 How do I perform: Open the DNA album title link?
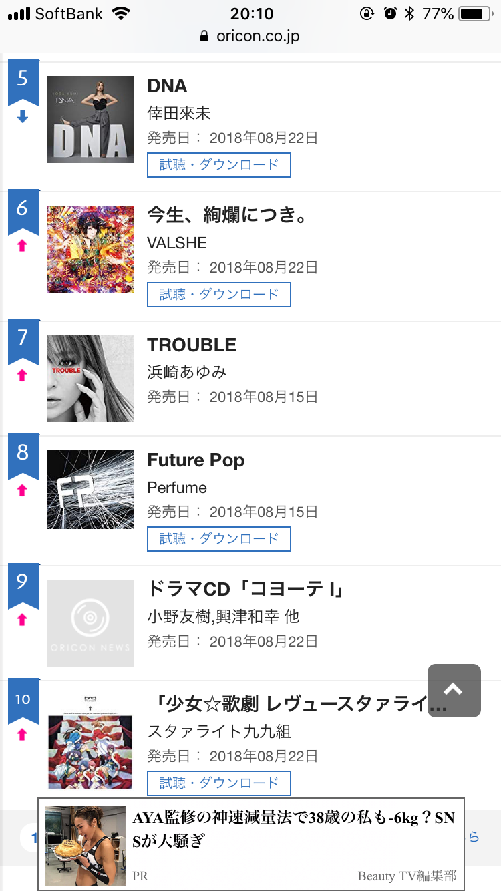tap(167, 86)
